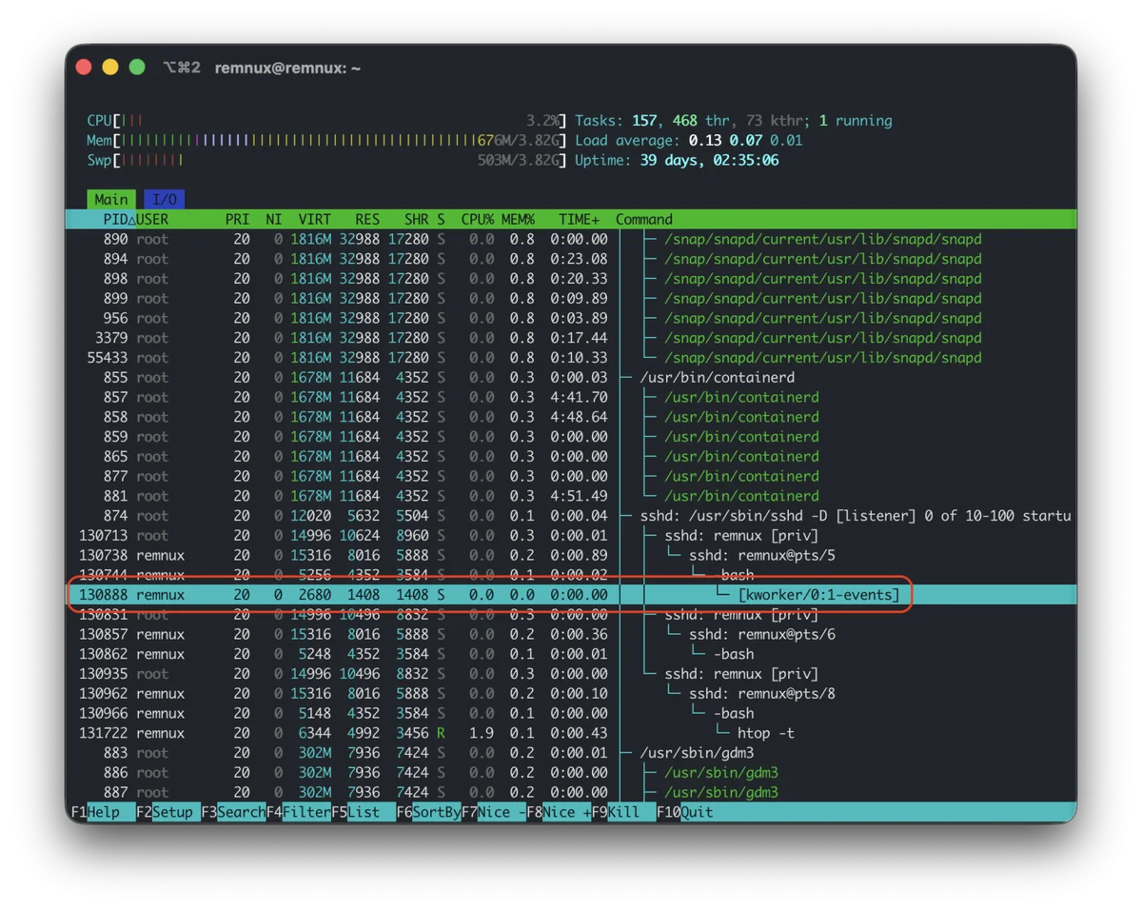Screen dimensions: 1142x910
Task: Select the /usr/sbin/gdm3 parent process PID 883
Action: point(571,753)
